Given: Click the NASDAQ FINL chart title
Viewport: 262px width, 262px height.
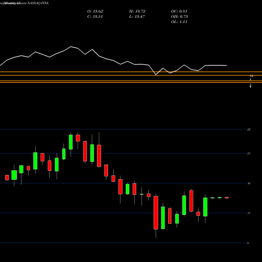Looking at the screenshot, I should point(38,3).
